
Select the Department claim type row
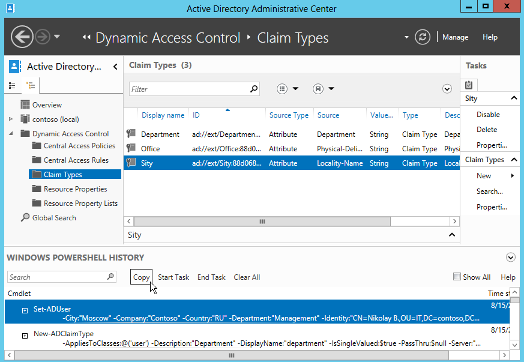(x=292, y=134)
